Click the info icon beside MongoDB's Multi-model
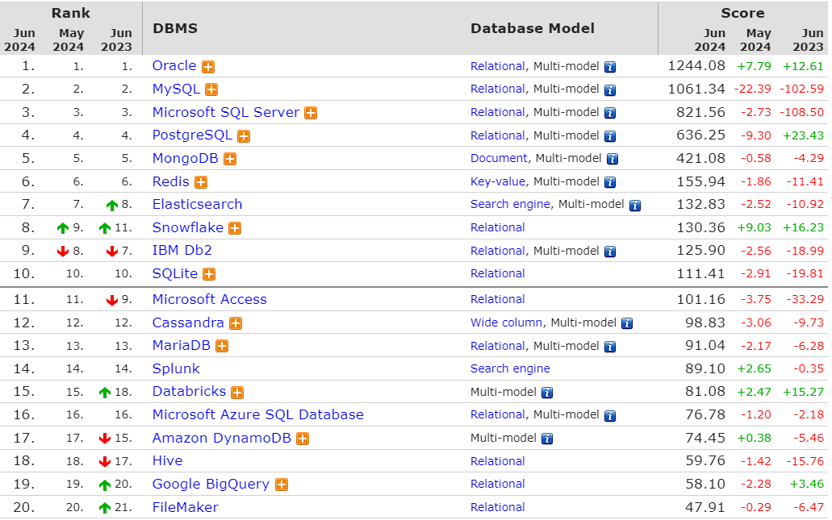 tap(613, 159)
